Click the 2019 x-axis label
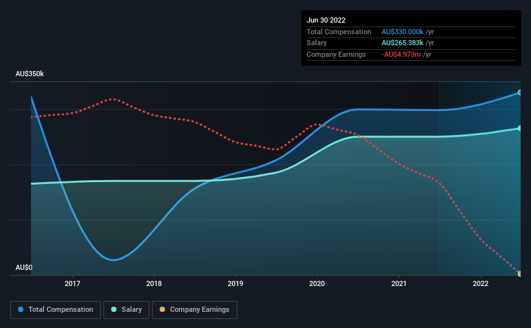 [235, 283]
